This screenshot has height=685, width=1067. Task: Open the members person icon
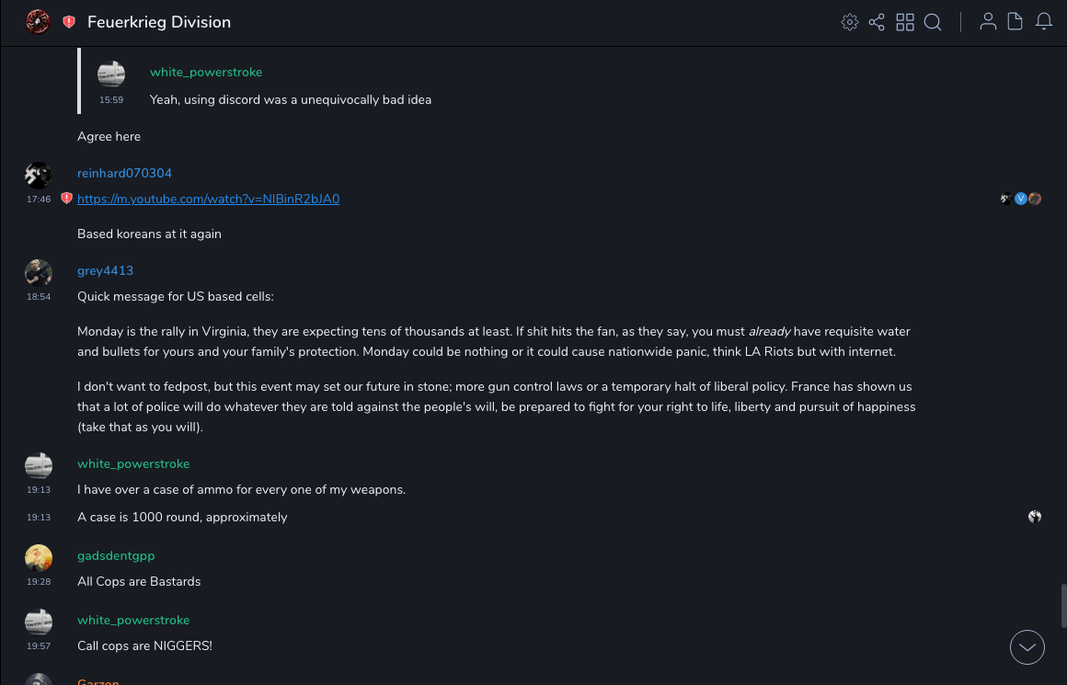(988, 22)
